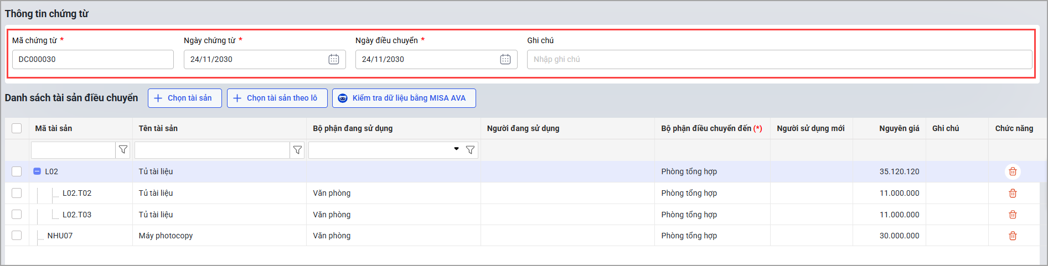Open Bộ phận đang sử dụng filter dropdown
The height and width of the screenshot is (266, 1048).
[456, 149]
